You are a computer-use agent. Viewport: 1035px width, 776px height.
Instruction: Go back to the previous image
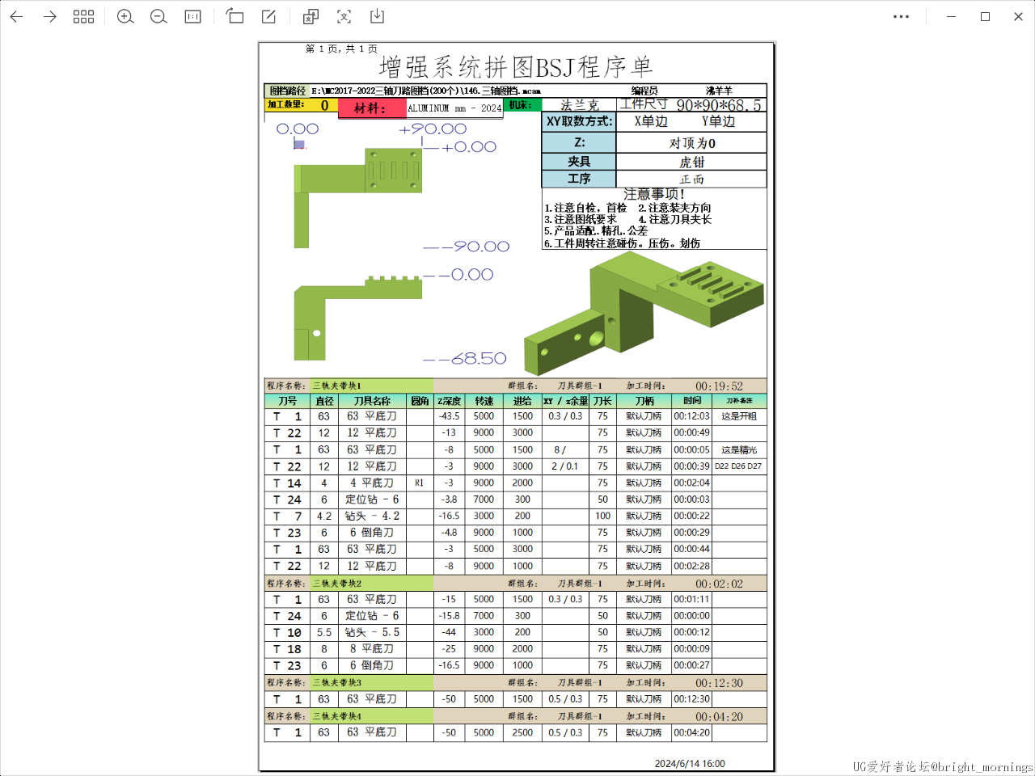[16, 16]
